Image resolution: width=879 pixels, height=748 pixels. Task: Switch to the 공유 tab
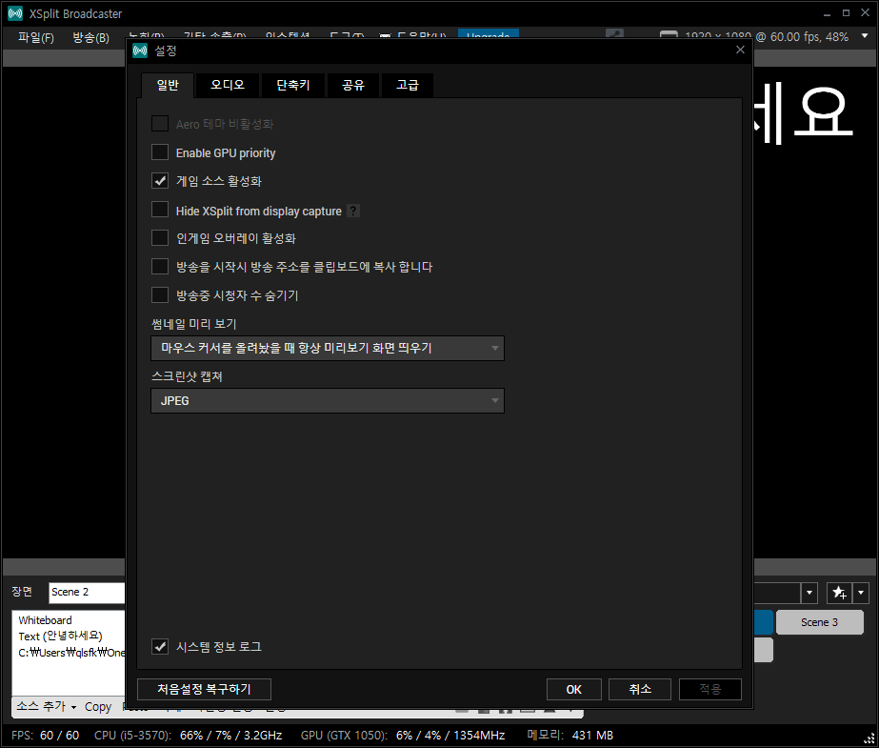pos(353,85)
